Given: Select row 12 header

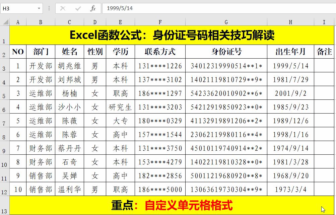Looking at the screenshot, I should point(5,189).
